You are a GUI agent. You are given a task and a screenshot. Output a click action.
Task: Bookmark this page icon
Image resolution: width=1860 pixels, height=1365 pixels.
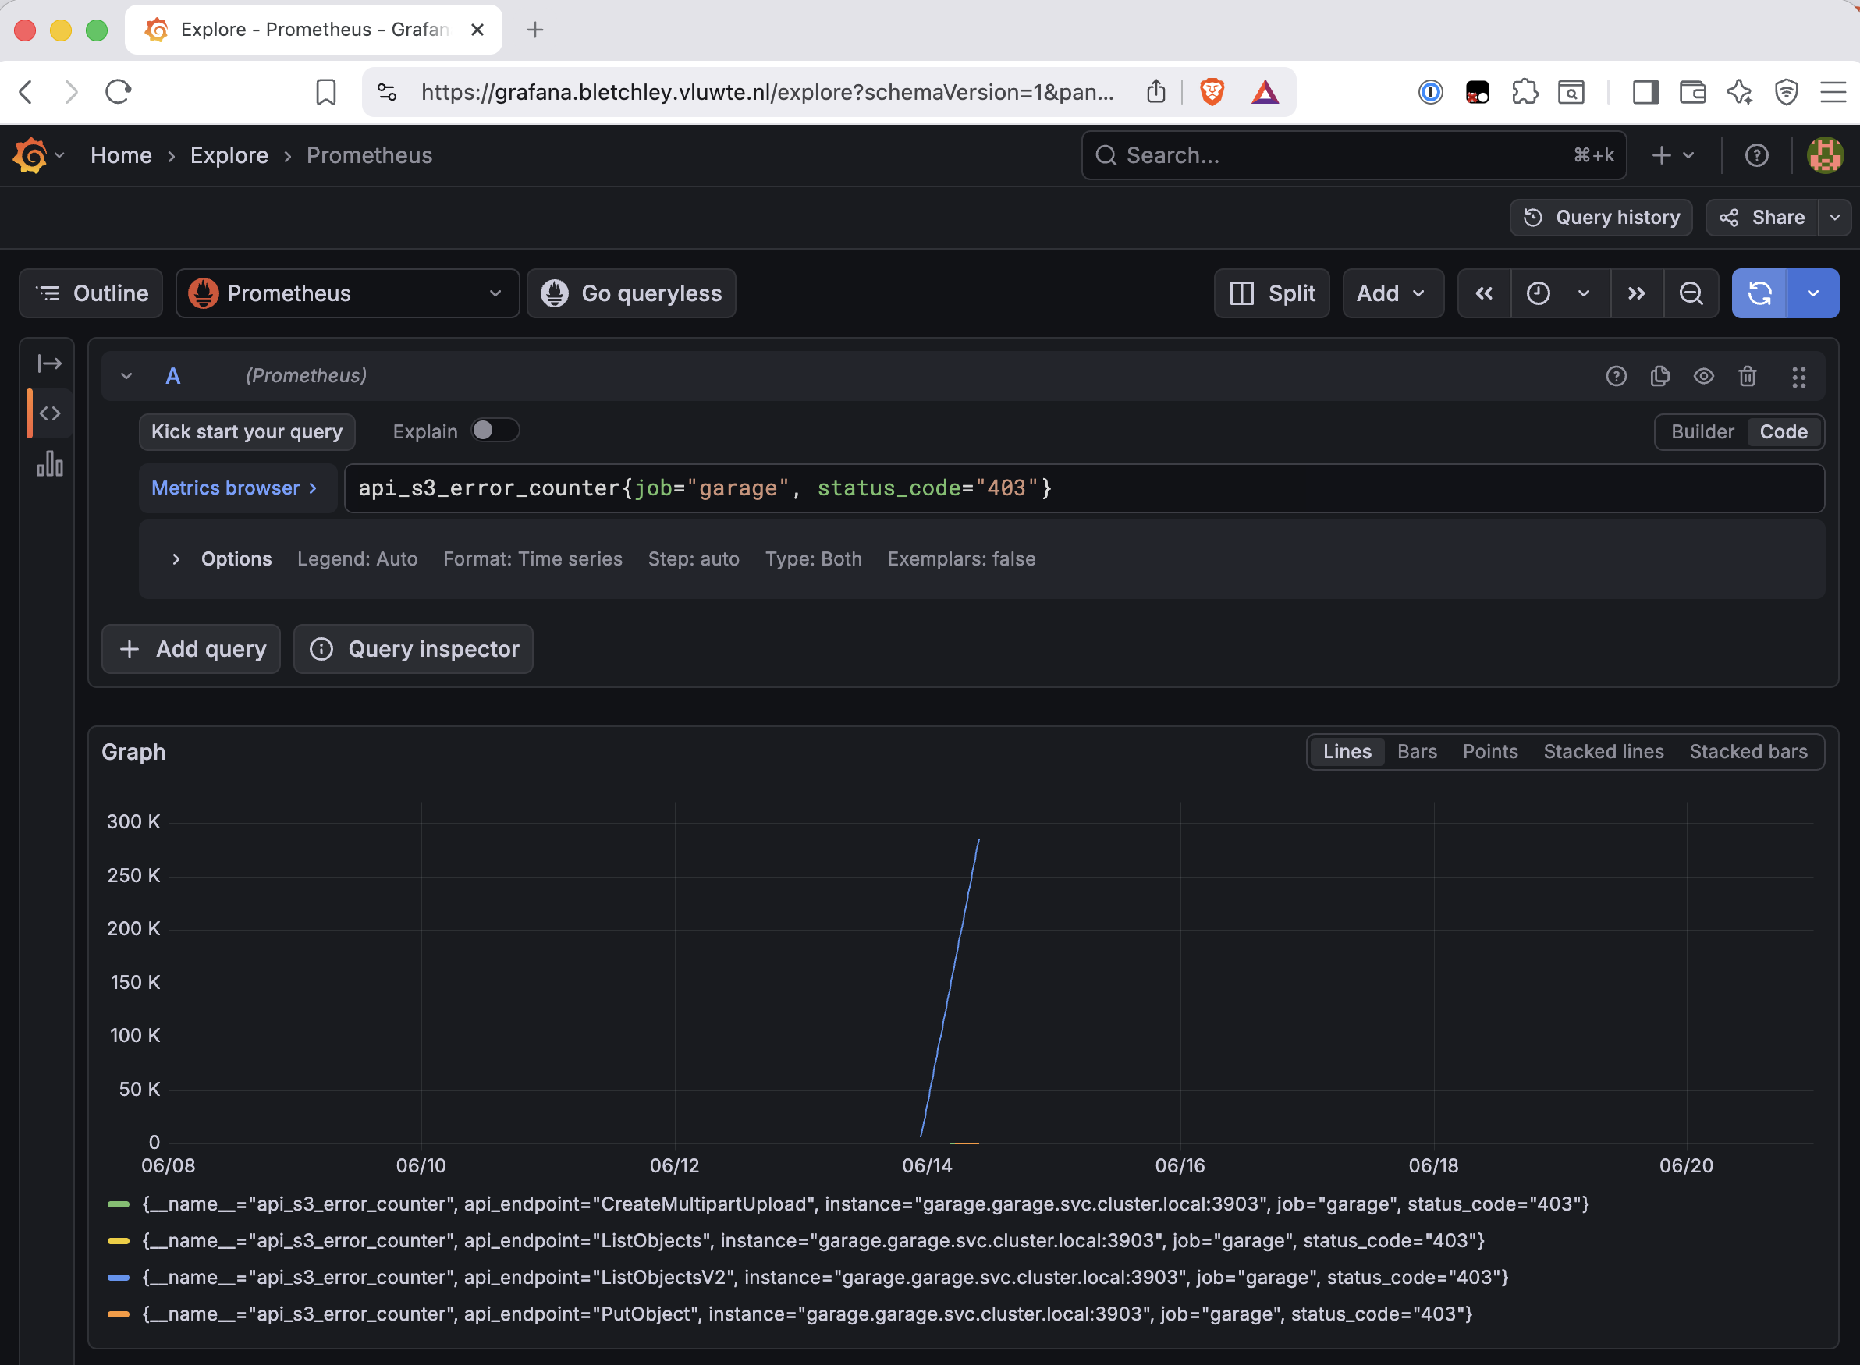(326, 92)
